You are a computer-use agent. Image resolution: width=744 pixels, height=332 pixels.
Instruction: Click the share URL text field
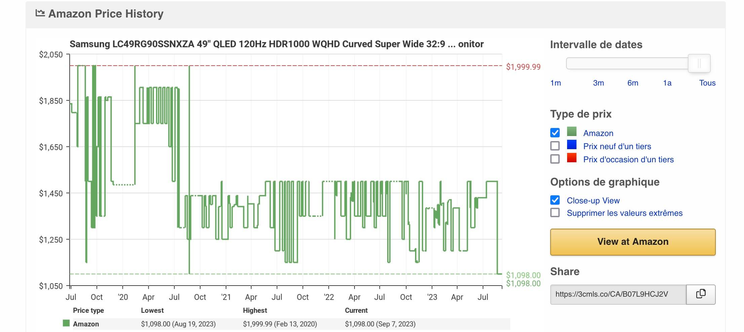pos(618,294)
